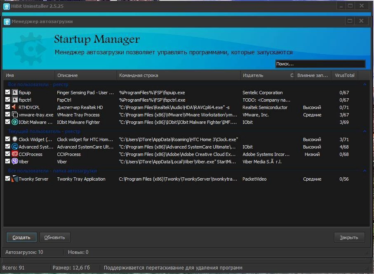Click the PacketVideo publisher cell
This screenshot has width=374, height=274.
tap(254, 179)
